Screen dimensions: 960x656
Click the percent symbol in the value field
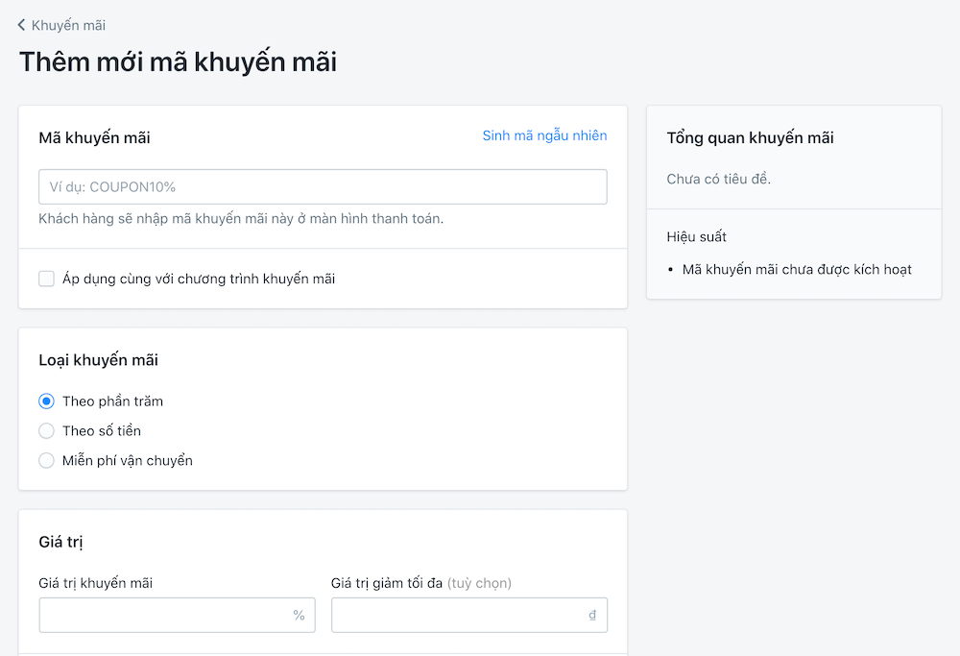coord(300,615)
